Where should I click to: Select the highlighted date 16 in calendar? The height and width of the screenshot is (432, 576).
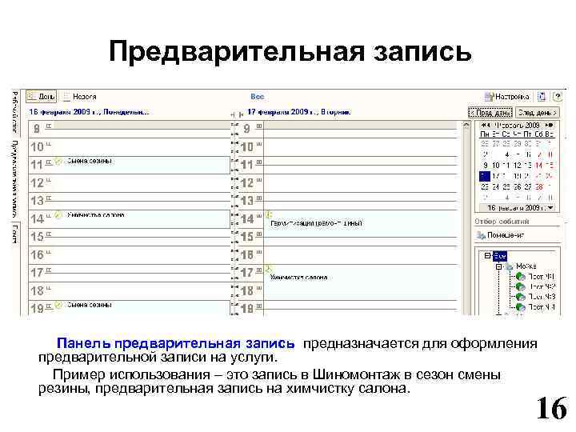(x=485, y=176)
